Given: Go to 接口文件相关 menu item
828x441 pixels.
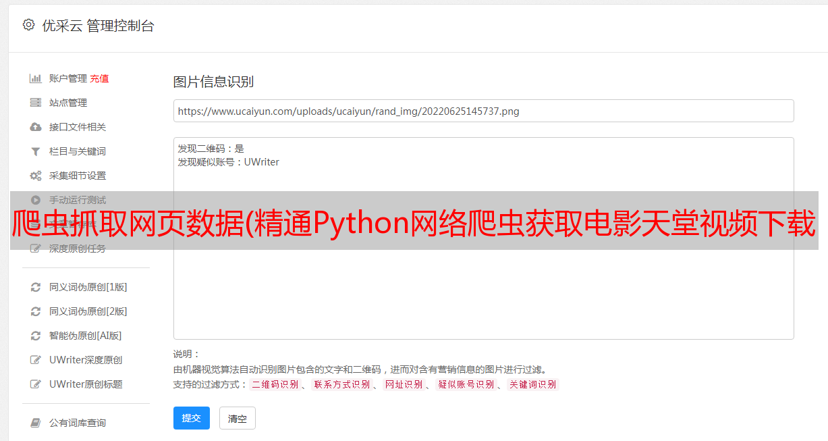Looking at the screenshot, I should (78, 127).
